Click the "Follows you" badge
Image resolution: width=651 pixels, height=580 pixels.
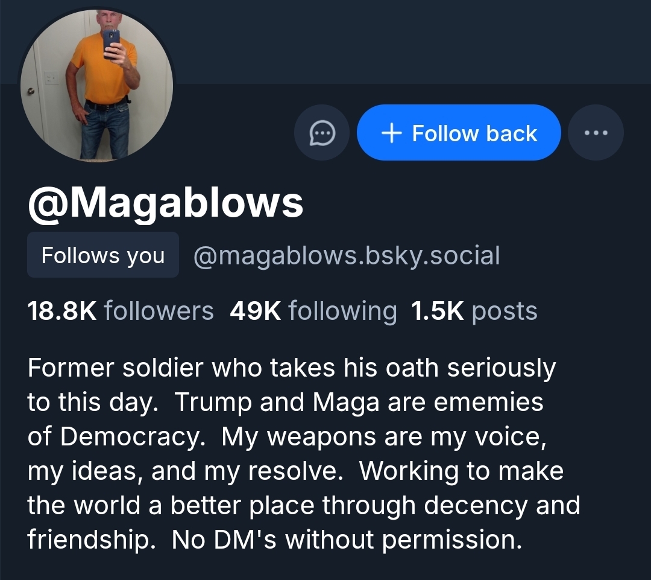coord(103,255)
